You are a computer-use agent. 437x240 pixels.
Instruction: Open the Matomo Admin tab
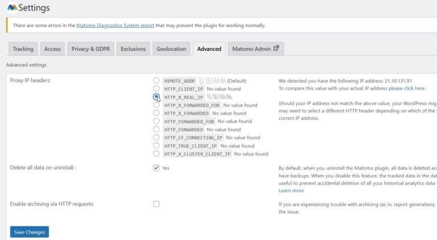[256, 49]
